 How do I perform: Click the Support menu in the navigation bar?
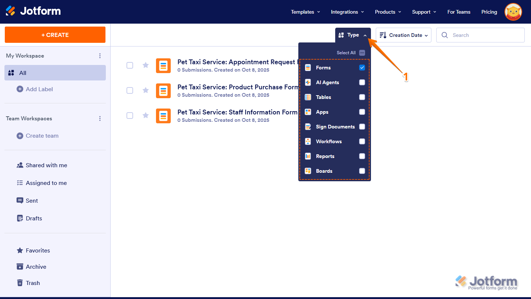pyautogui.click(x=423, y=11)
